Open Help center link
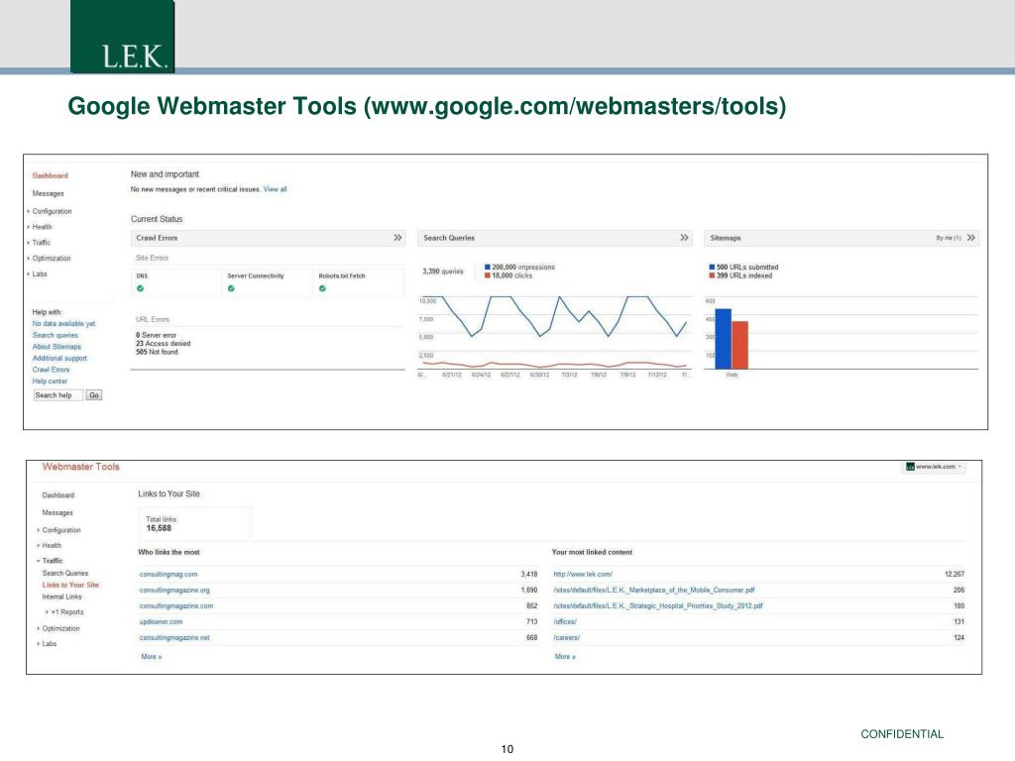 (50, 381)
